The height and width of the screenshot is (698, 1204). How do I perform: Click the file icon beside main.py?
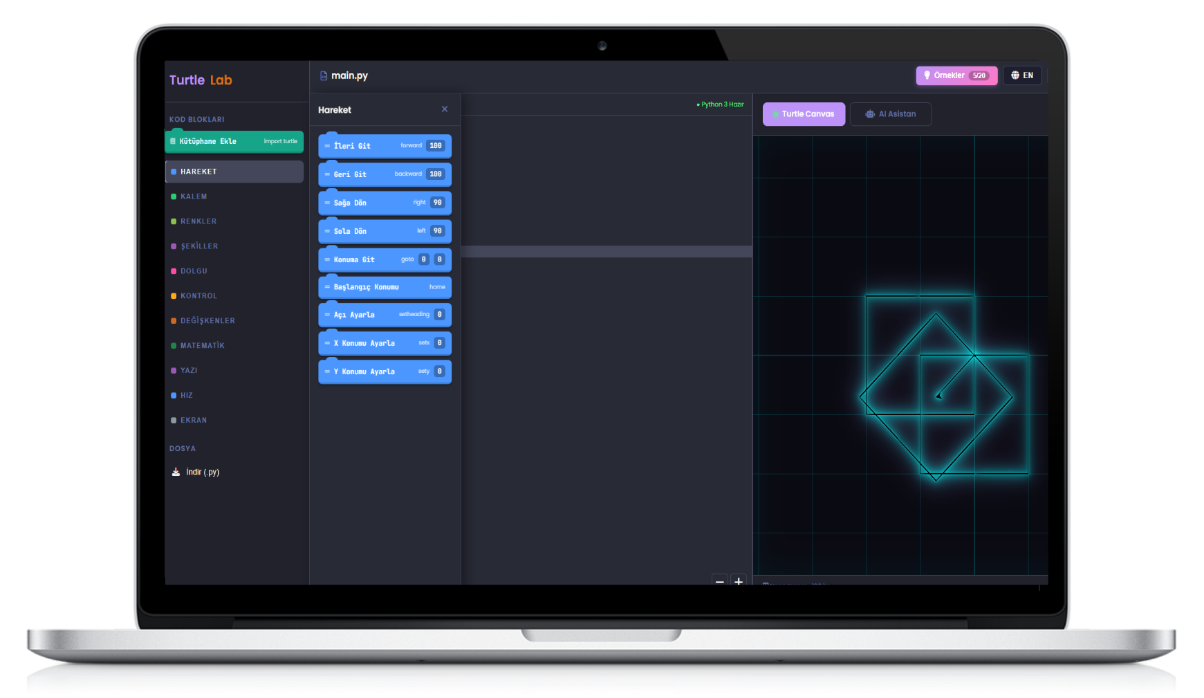click(x=324, y=75)
